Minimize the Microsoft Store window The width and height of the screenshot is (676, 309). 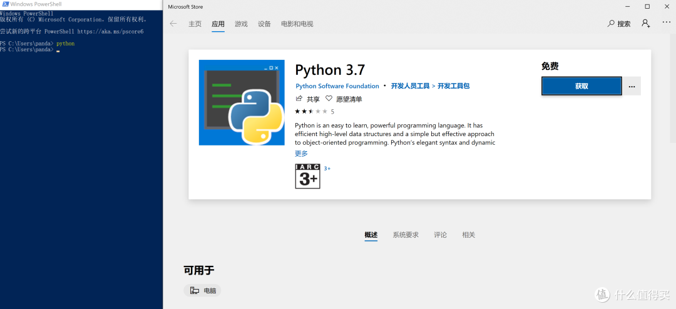click(x=628, y=6)
